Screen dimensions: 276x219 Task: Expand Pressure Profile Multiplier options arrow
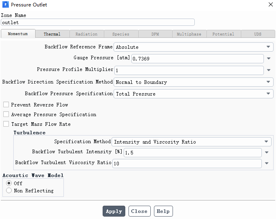[269, 71]
